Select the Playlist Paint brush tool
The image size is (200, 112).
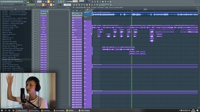click(78, 8)
